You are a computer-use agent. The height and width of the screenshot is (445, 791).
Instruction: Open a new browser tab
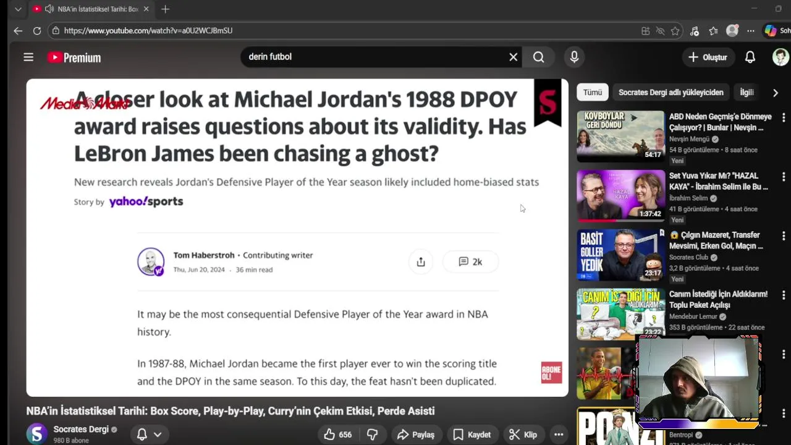click(165, 9)
